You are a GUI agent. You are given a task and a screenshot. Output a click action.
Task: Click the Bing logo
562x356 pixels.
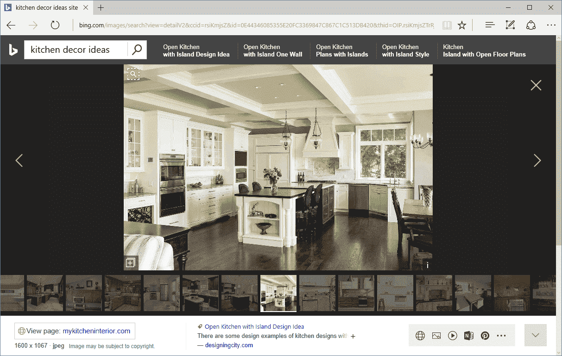click(13, 50)
